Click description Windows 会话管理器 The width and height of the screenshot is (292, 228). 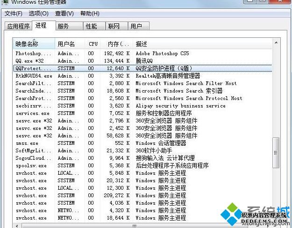pyautogui.click(x=161, y=143)
